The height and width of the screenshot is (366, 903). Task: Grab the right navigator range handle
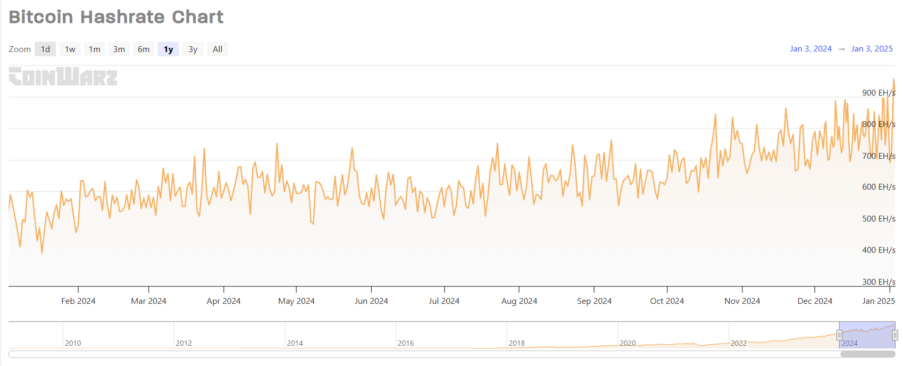pyautogui.click(x=895, y=335)
